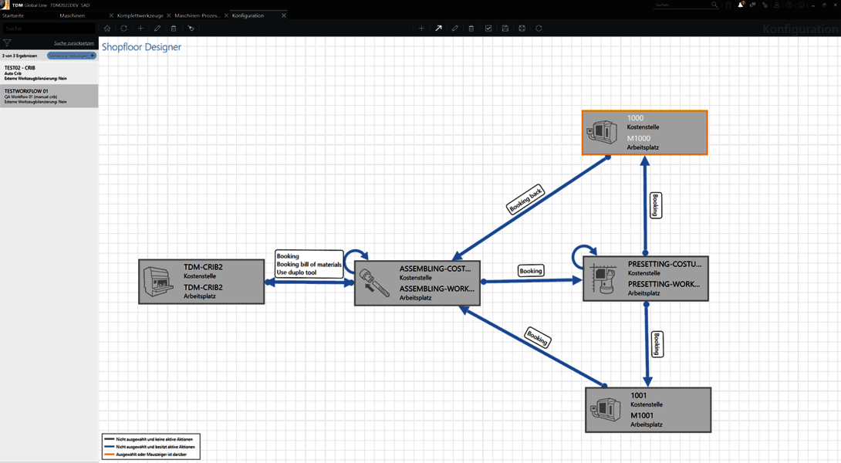Screen dimensions: 841x463
Task: Click the fit-to-screen icon in the designer toolbar
Action: click(522, 29)
